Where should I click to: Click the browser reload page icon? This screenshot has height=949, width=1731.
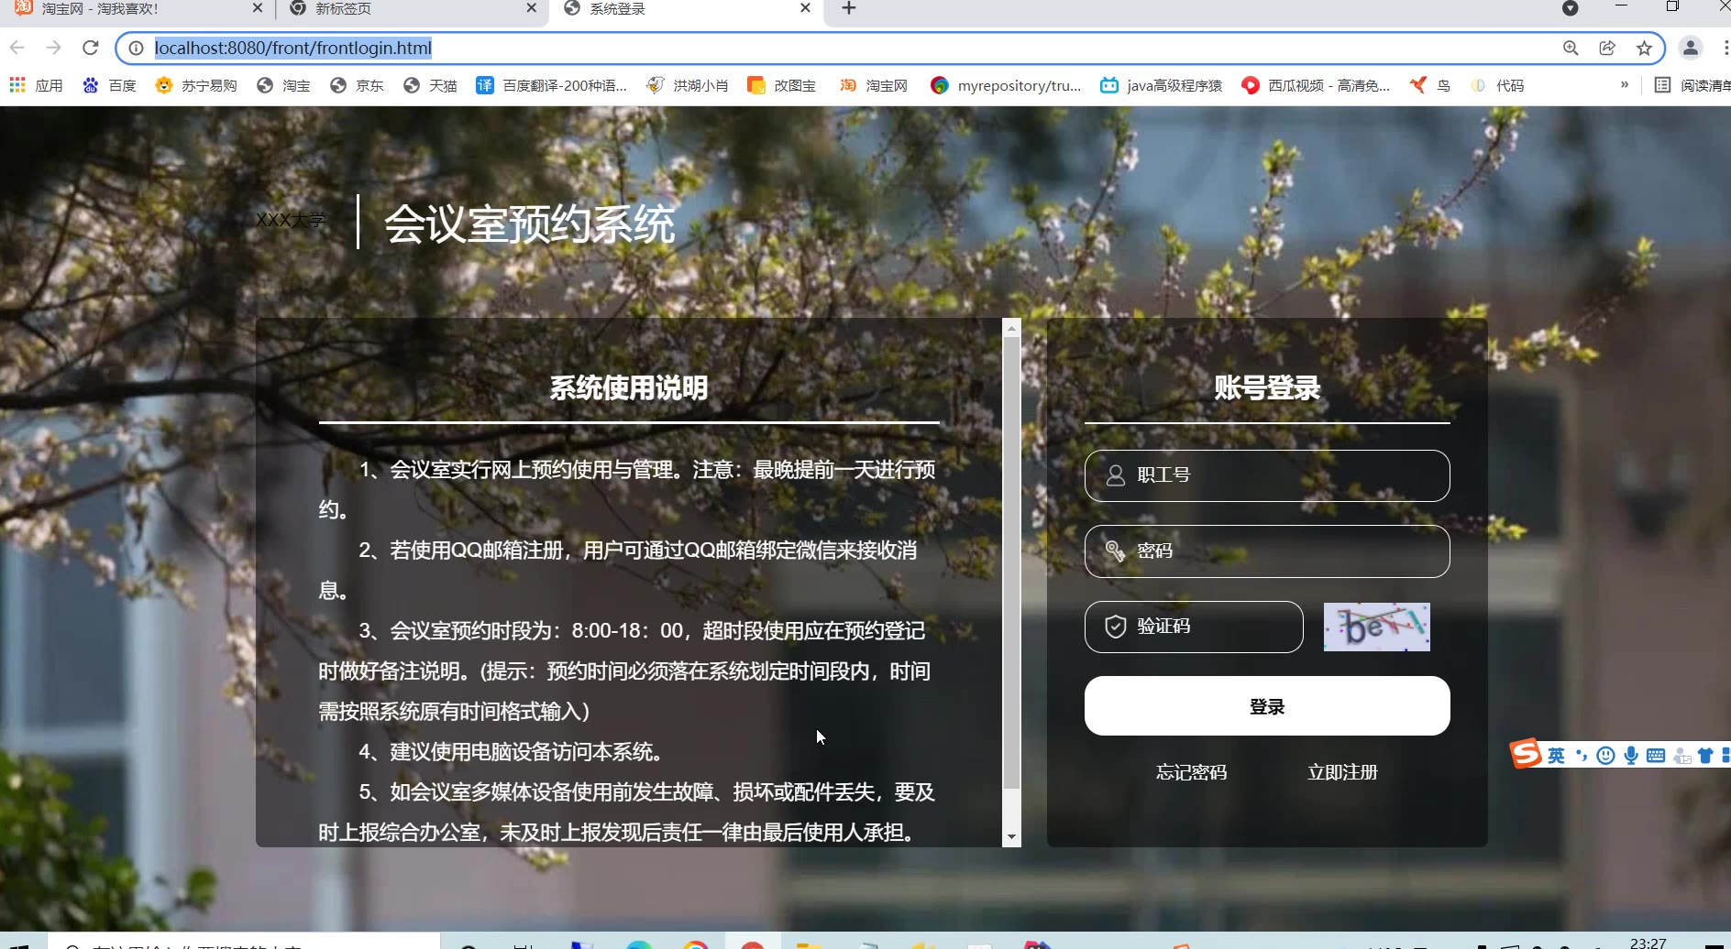tap(90, 48)
